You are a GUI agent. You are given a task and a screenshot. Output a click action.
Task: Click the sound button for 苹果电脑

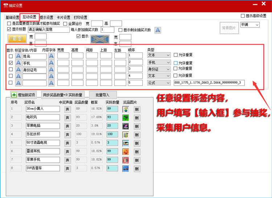click(67, 126)
